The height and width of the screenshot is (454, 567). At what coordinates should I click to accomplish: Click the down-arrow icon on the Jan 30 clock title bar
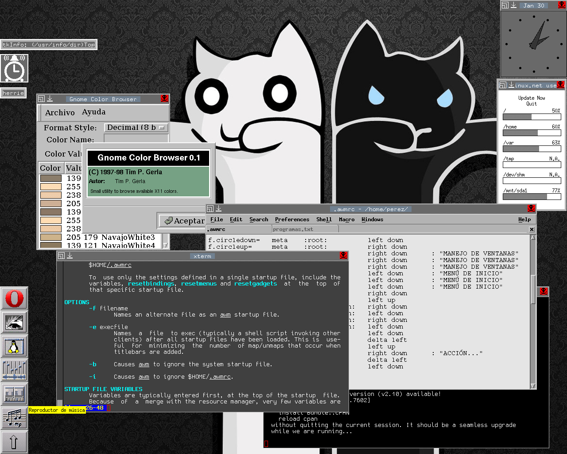tap(513, 5)
